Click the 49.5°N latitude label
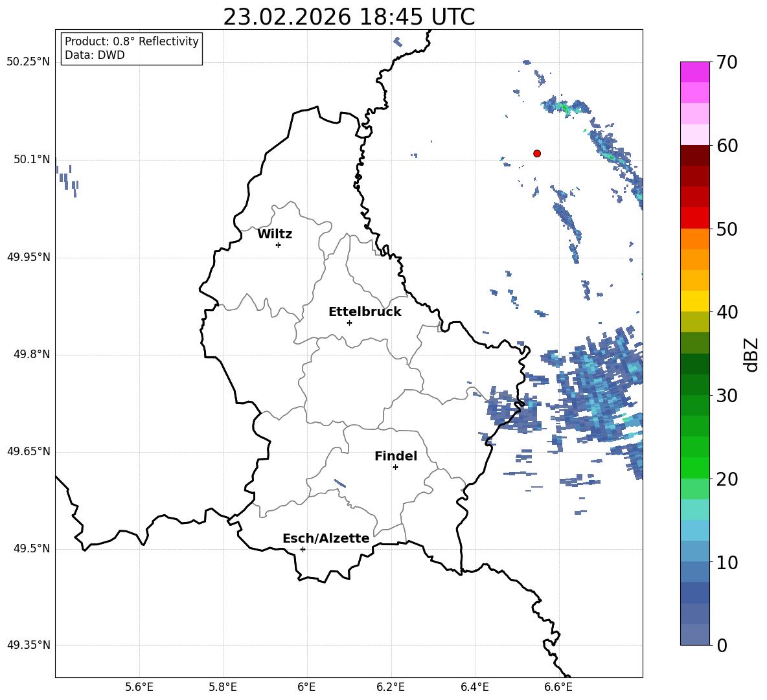 tap(31, 548)
